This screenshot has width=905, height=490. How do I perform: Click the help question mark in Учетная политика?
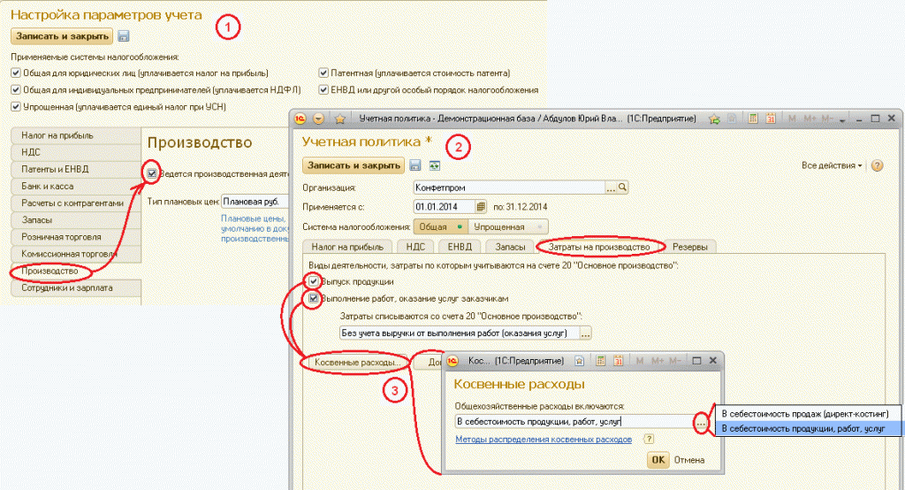(878, 165)
